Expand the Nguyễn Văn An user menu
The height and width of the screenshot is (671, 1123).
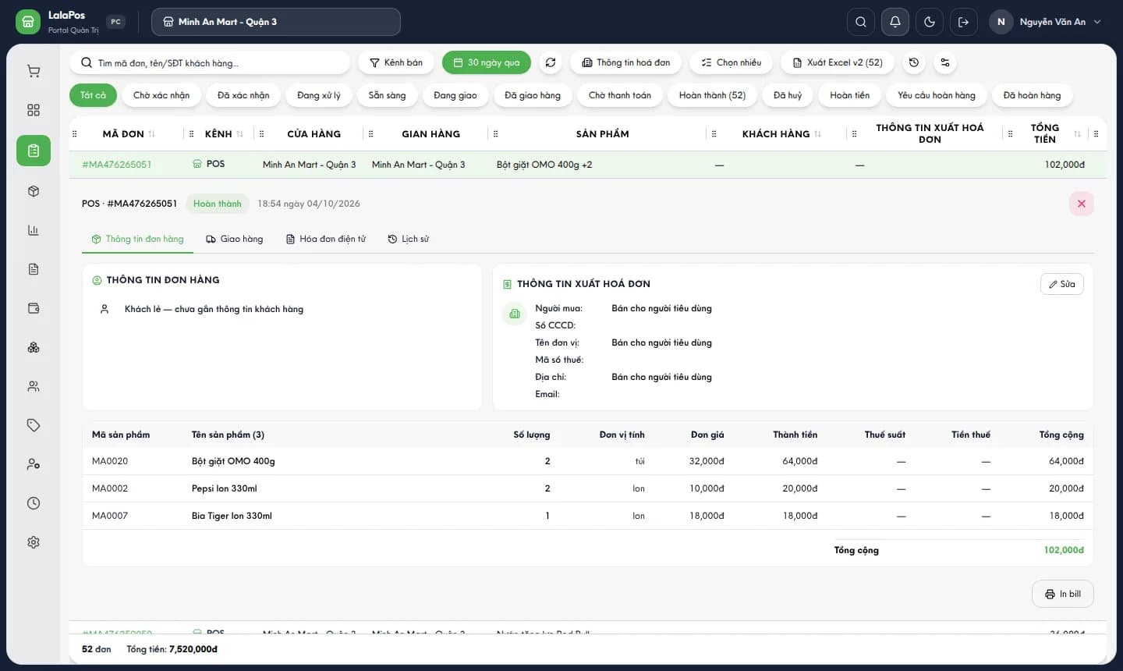[x=1046, y=22]
